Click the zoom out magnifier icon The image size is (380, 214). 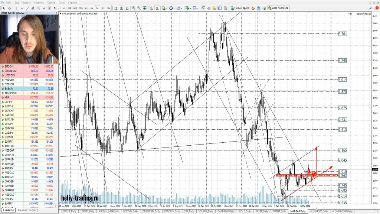(x=138, y=8)
